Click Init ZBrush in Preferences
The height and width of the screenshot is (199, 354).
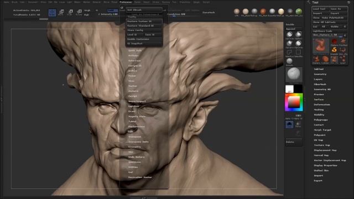point(144,10)
